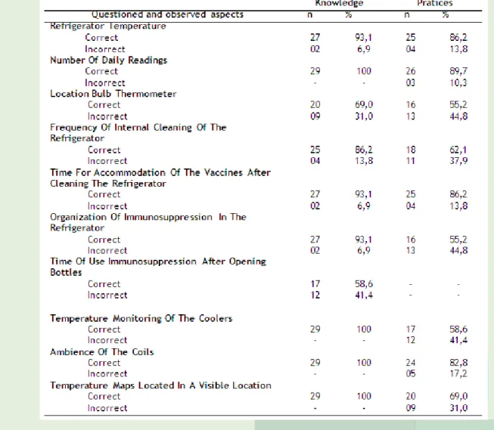Select knowledge percentage '31,0' in Bulb Thermometer
The width and height of the screenshot is (494, 430).
(x=364, y=117)
